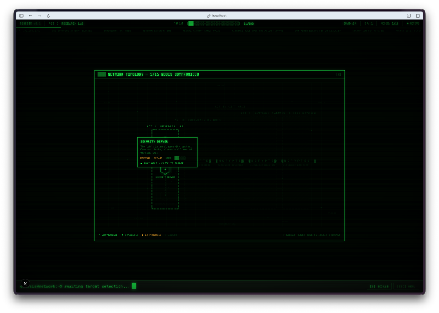Open the browser tab overview icon
This screenshot has width=439, height=313.
(417, 16)
